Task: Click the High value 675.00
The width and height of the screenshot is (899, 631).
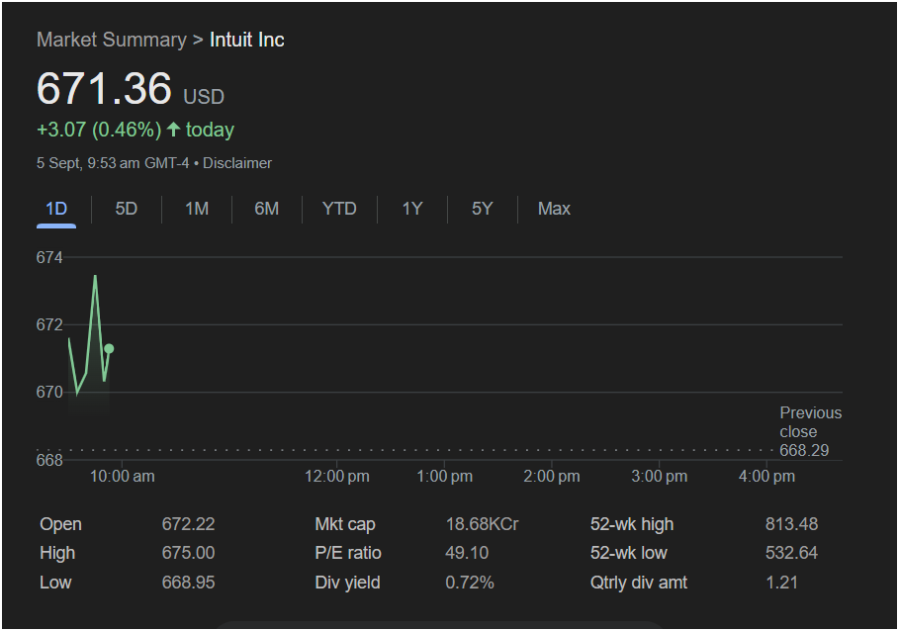Action: click(x=188, y=553)
